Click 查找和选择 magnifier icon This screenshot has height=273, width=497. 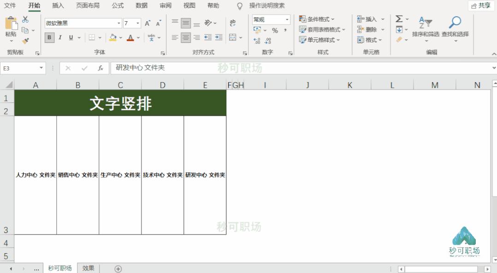(455, 21)
